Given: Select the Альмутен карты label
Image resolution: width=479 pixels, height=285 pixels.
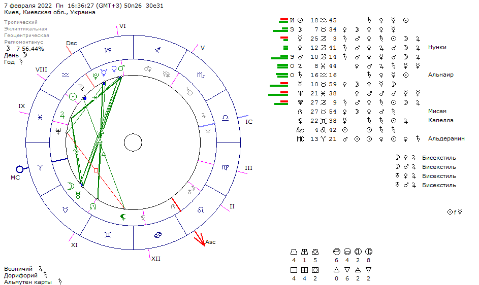Looking at the screenshot, I should (x=28, y=282).
